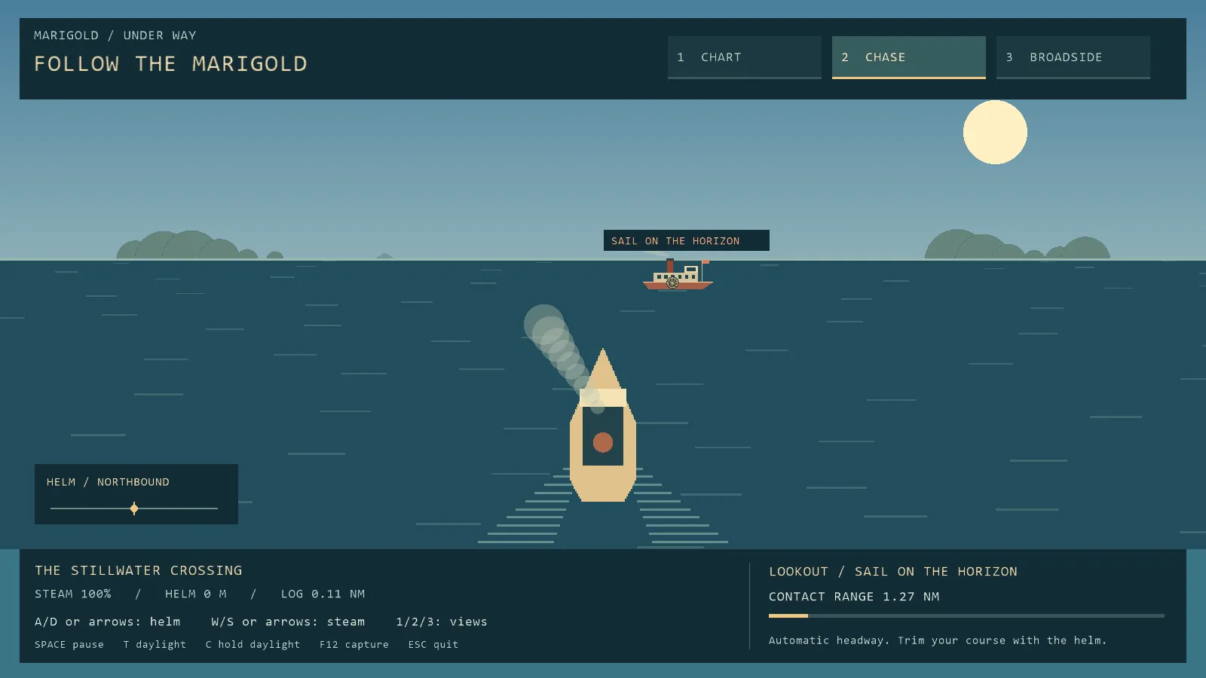Click the 'ESC quit' hint
Image resolution: width=1206 pixels, height=678 pixels.
click(433, 644)
